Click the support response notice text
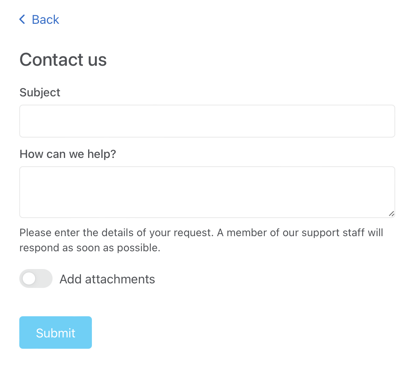Screen dimensions: 413x365 click(201, 240)
